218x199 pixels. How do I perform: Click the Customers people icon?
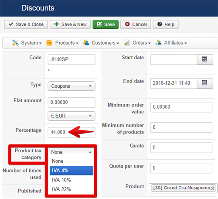(x=86, y=43)
